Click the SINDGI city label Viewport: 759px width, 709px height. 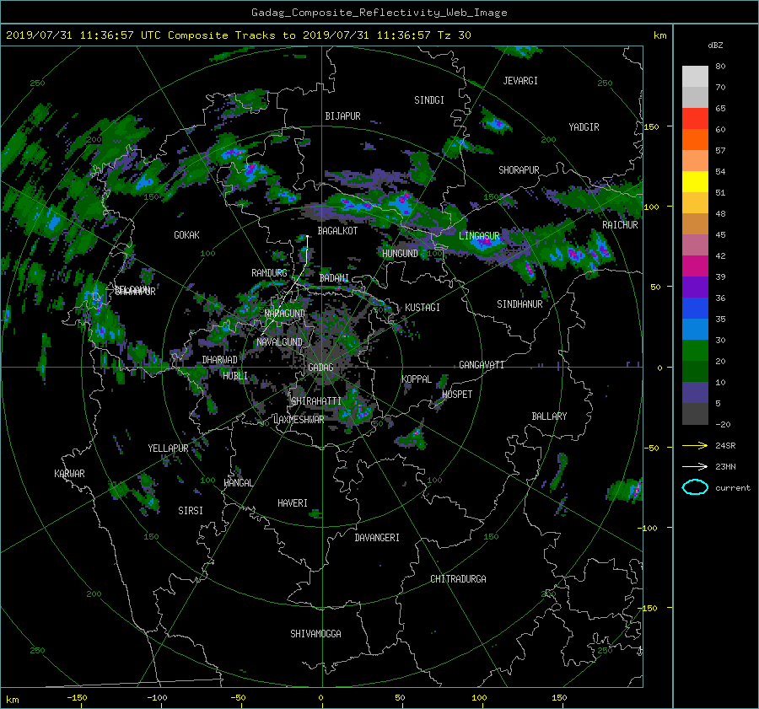(429, 100)
